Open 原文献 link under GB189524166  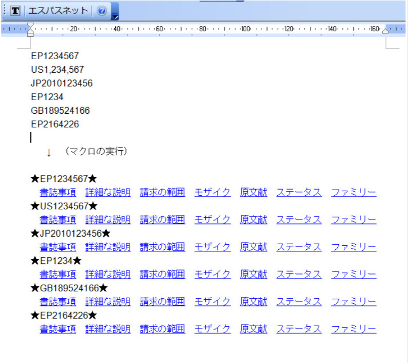pos(253,301)
